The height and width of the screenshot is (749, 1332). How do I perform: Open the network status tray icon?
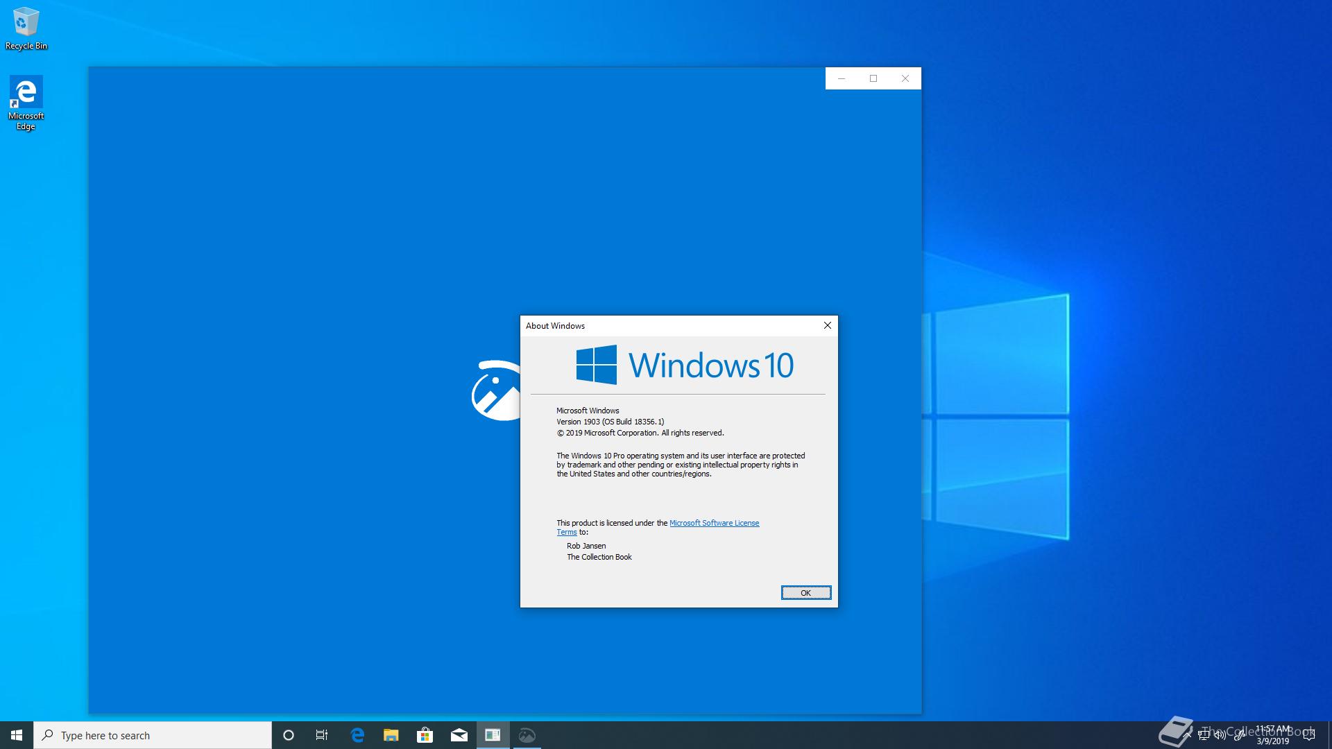click(x=1204, y=735)
